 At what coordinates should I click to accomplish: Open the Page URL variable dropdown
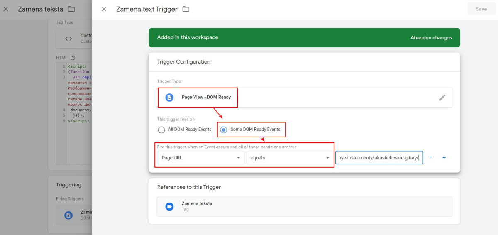coord(201,158)
